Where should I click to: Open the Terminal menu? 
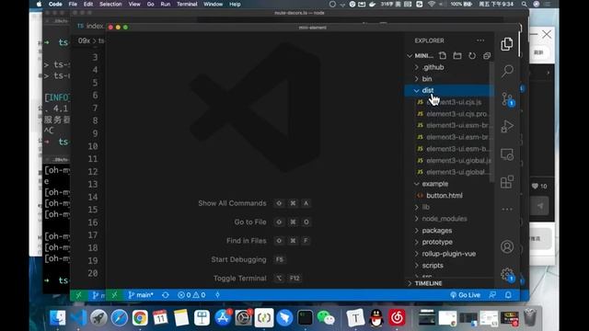pos(187,4)
